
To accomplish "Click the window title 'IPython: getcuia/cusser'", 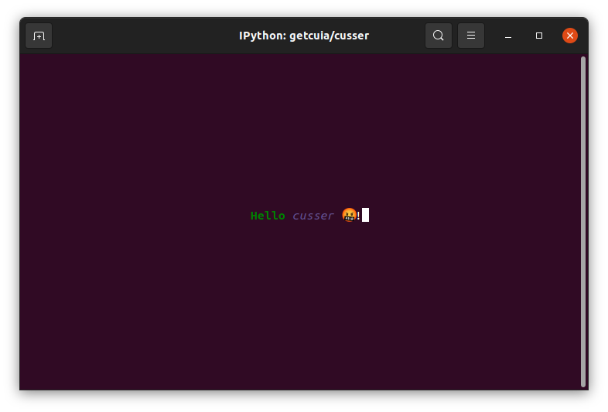I will tap(304, 36).
